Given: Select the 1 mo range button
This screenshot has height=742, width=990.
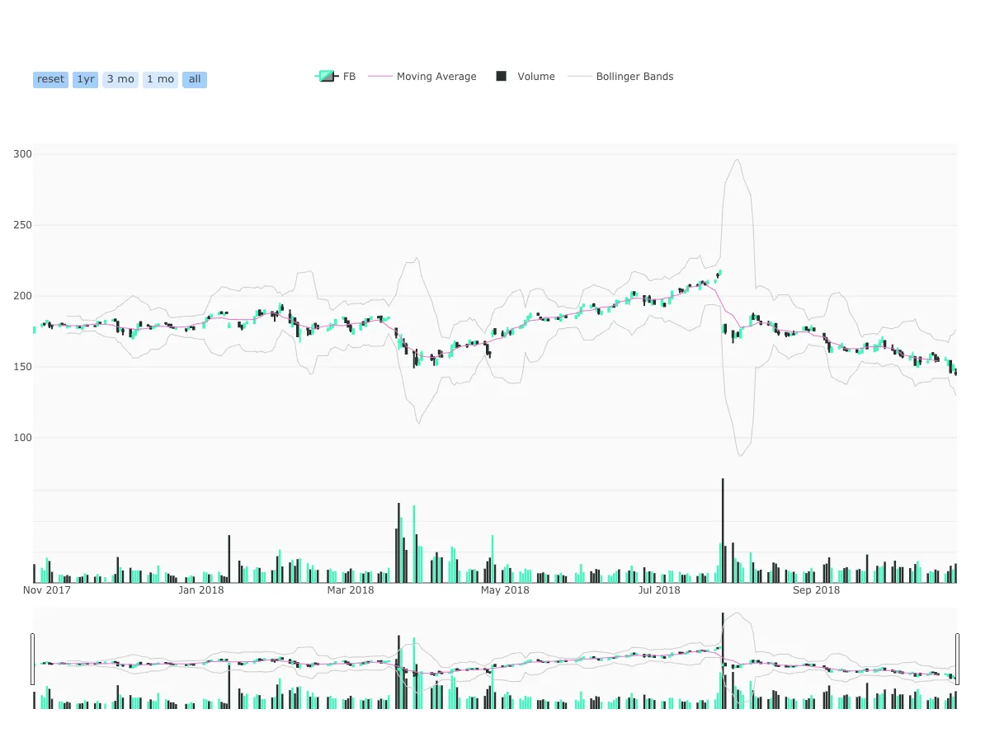Looking at the screenshot, I should 160,79.
